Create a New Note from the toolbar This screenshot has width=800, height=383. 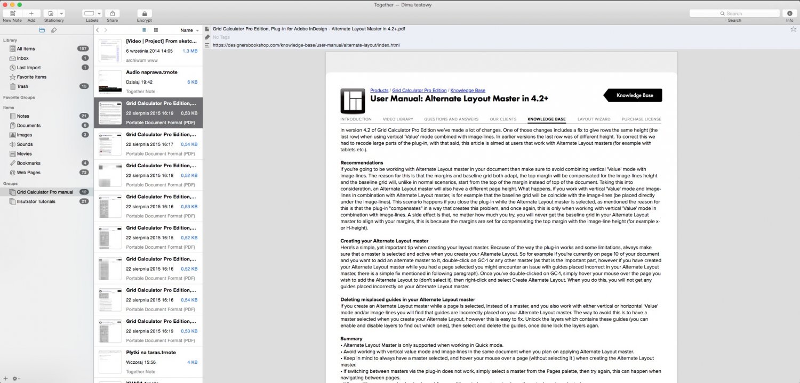click(12, 13)
